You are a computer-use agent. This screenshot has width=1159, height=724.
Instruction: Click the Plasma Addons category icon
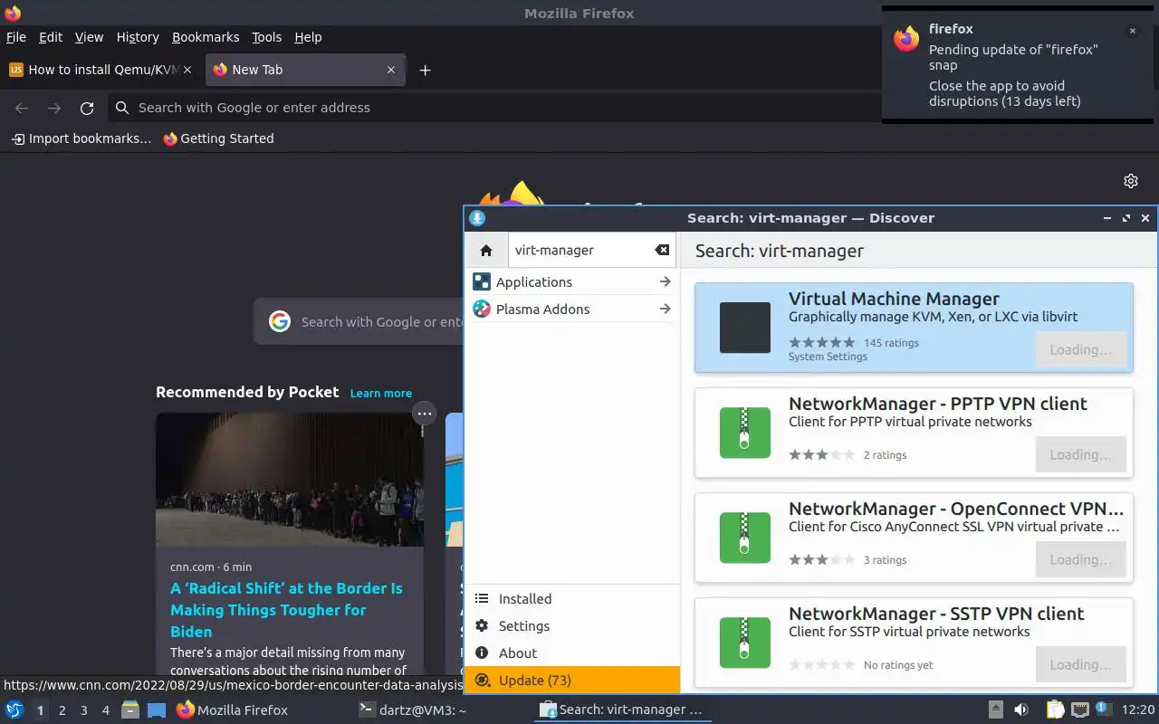pos(482,310)
